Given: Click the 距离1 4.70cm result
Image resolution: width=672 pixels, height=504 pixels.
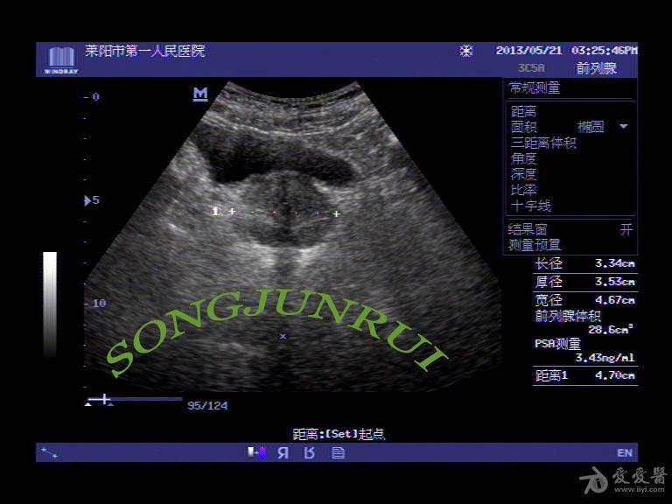Looking at the screenshot, I should click(x=585, y=375).
